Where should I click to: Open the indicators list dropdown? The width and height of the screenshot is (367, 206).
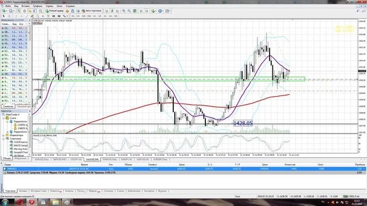coord(154,11)
